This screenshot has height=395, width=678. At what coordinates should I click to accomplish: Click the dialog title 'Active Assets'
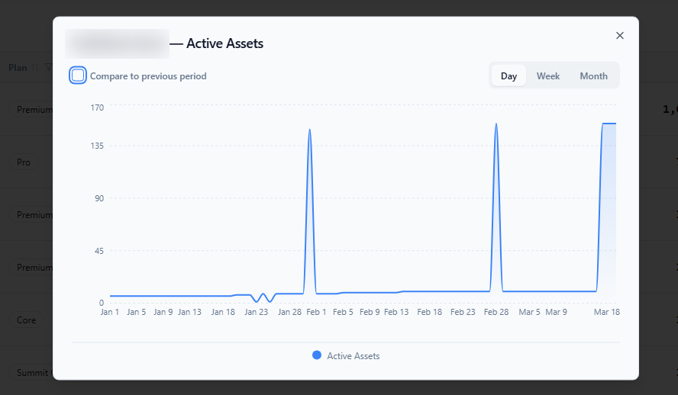pos(224,43)
